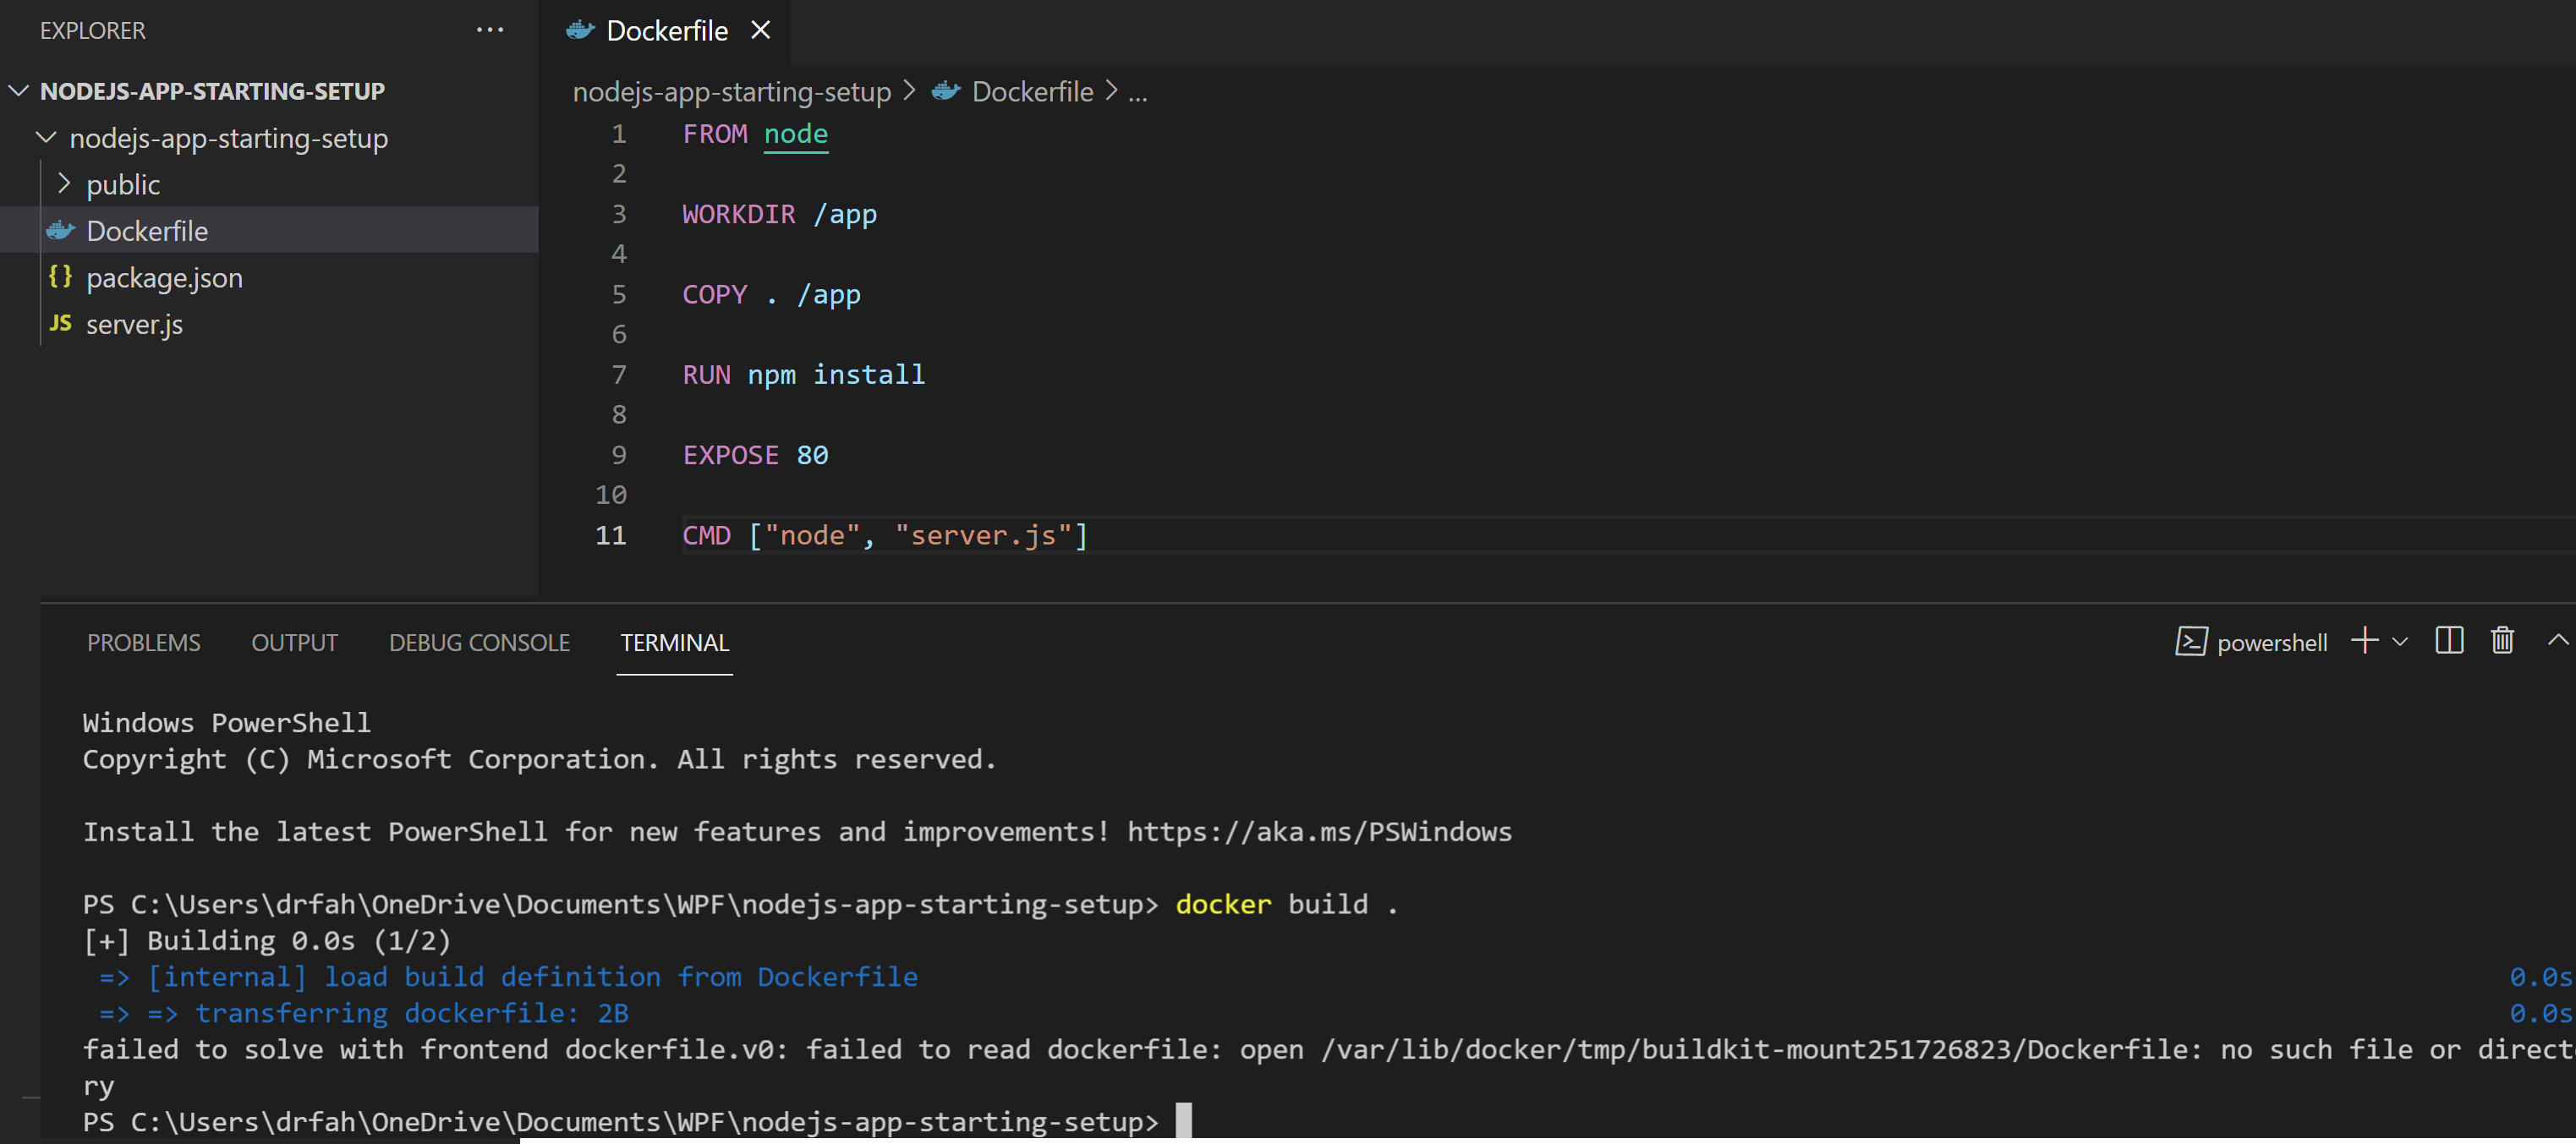Screen dimensions: 2576x1144
Task: Click line number 11 in the gutter
Action: click(611, 536)
